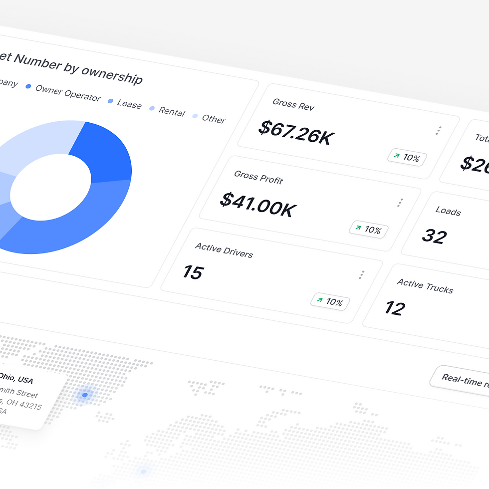Toggle the Owner Operator legend item
Screen dimensions: 489x489
[63, 92]
